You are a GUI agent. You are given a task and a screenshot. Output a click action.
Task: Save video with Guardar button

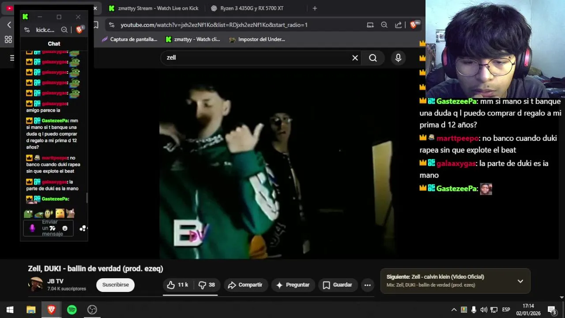[337, 285]
